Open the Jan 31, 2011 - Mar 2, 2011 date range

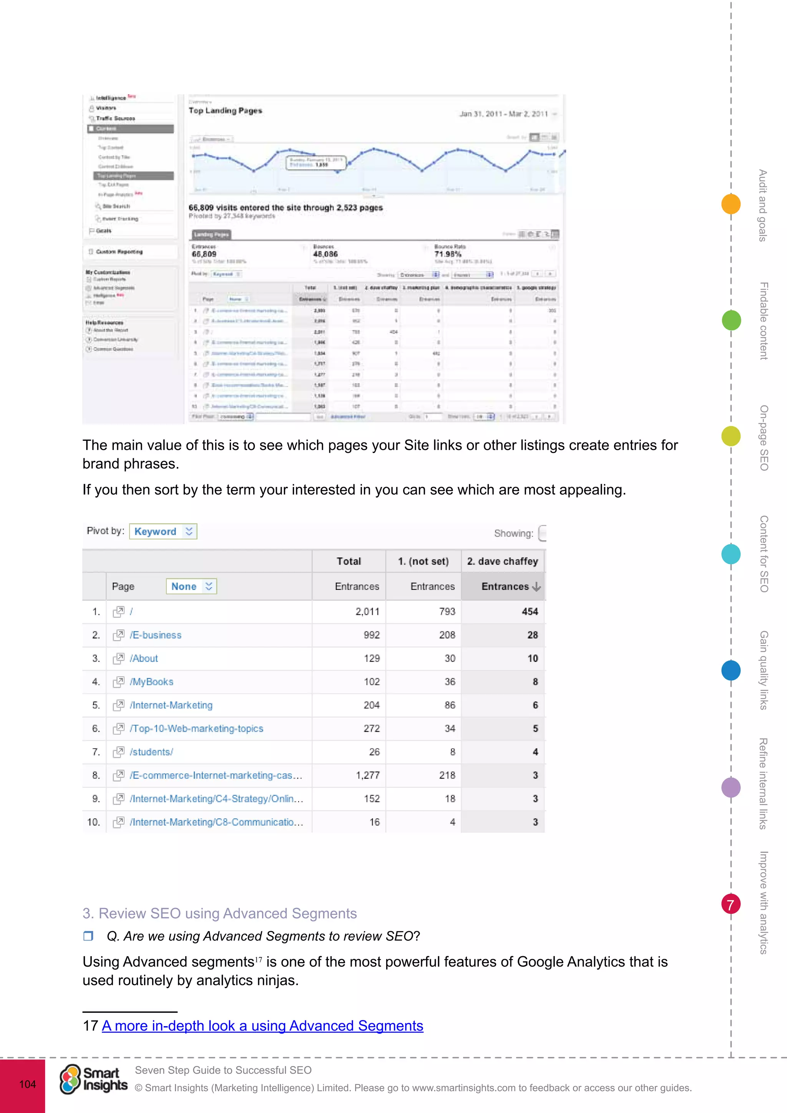[508, 114]
